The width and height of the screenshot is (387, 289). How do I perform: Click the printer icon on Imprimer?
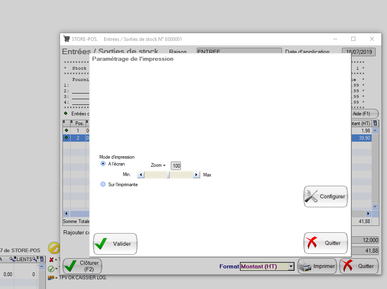point(305,266)
